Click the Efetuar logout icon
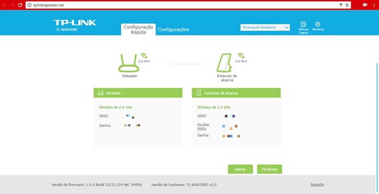This screenshot has width=379, height=194. click(303, 24)
